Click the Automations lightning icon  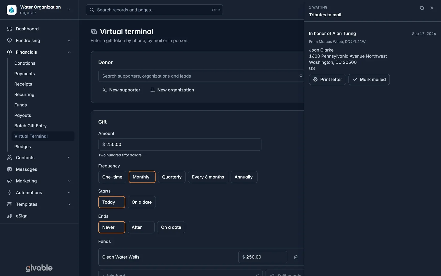[x=9, y=192]
